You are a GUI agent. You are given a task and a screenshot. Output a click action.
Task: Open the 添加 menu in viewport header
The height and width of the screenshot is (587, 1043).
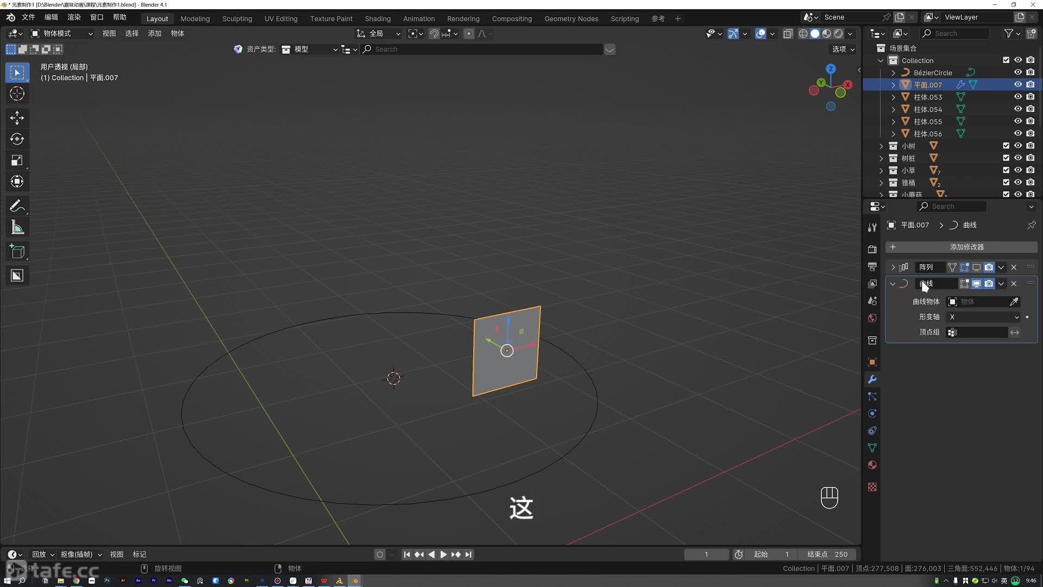[x=155, y=34]
